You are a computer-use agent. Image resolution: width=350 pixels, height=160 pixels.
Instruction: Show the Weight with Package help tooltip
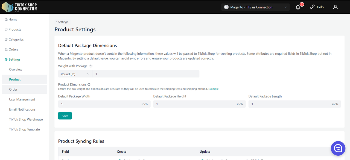91,66
